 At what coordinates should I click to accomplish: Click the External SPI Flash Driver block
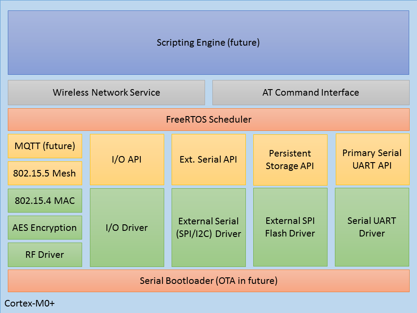[x=290, y=227]
